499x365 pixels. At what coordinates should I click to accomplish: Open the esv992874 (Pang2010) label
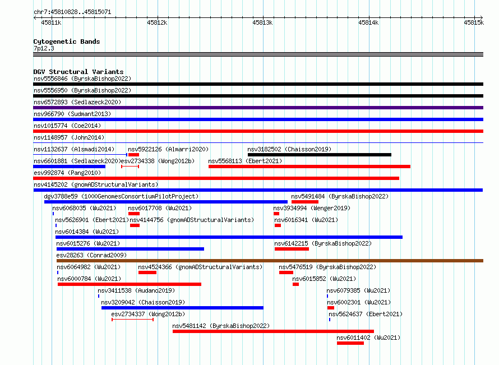[x=67, y=173]
